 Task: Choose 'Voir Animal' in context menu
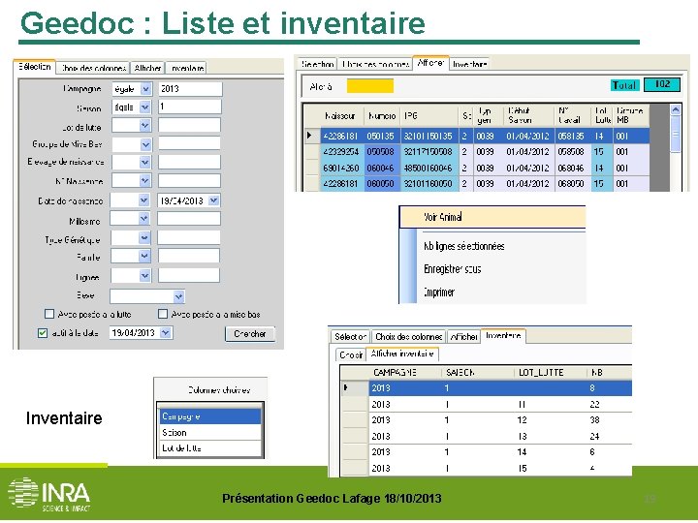(492, 217)
